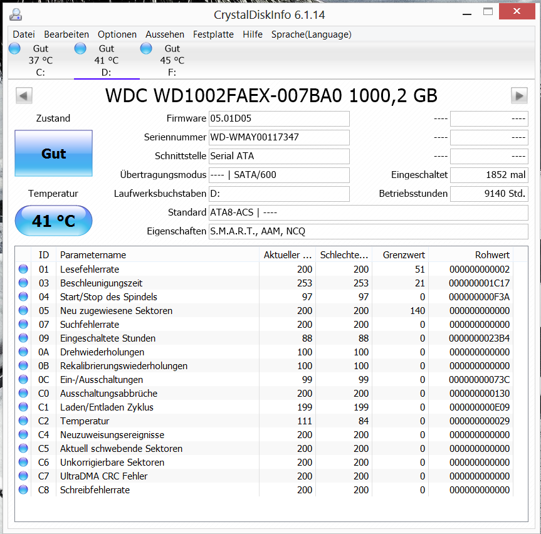
Task: Click the Schnittstelle field Serial ATA
Action: [x=279, y=156]
